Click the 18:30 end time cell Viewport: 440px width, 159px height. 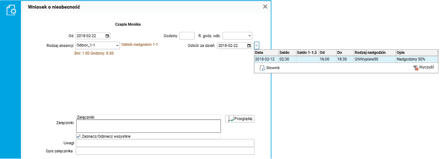tap(344, 59)
